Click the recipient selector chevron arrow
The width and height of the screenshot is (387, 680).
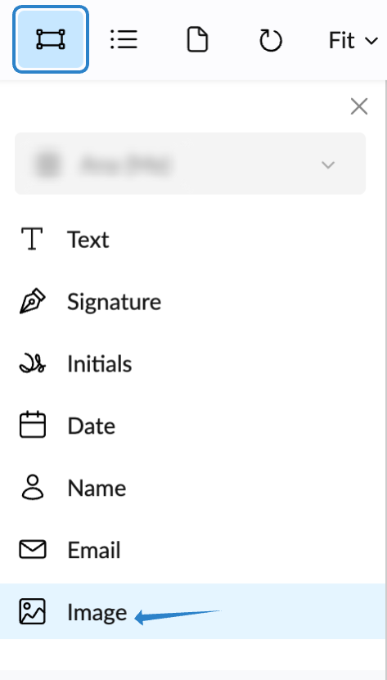pos(328,164)
